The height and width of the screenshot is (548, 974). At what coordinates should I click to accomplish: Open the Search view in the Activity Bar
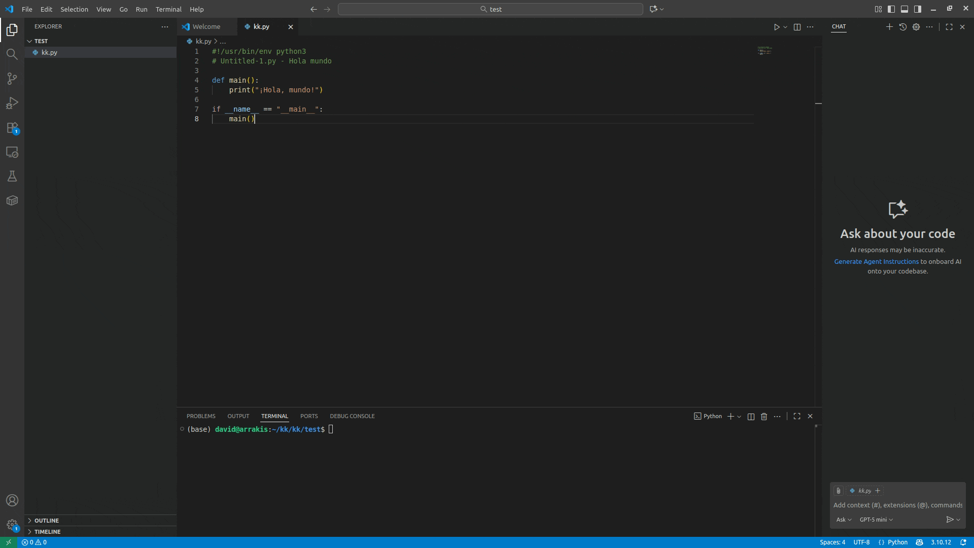[12, 54]
